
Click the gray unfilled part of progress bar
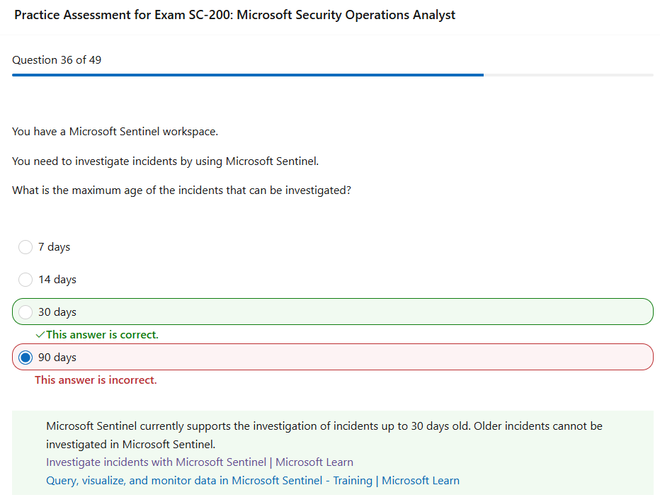pos(568,74)
